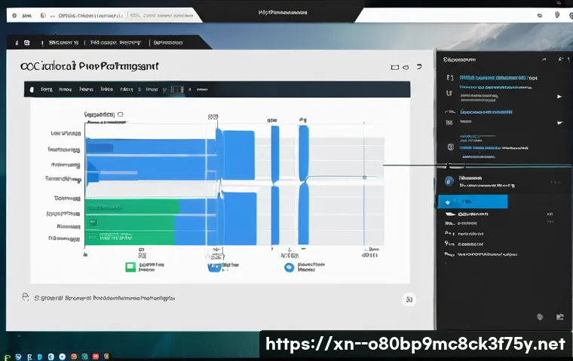This screenshot has height=361, width=573.
Task: Expand the first arrow in the dark sidebar
Action: point(559,96)
